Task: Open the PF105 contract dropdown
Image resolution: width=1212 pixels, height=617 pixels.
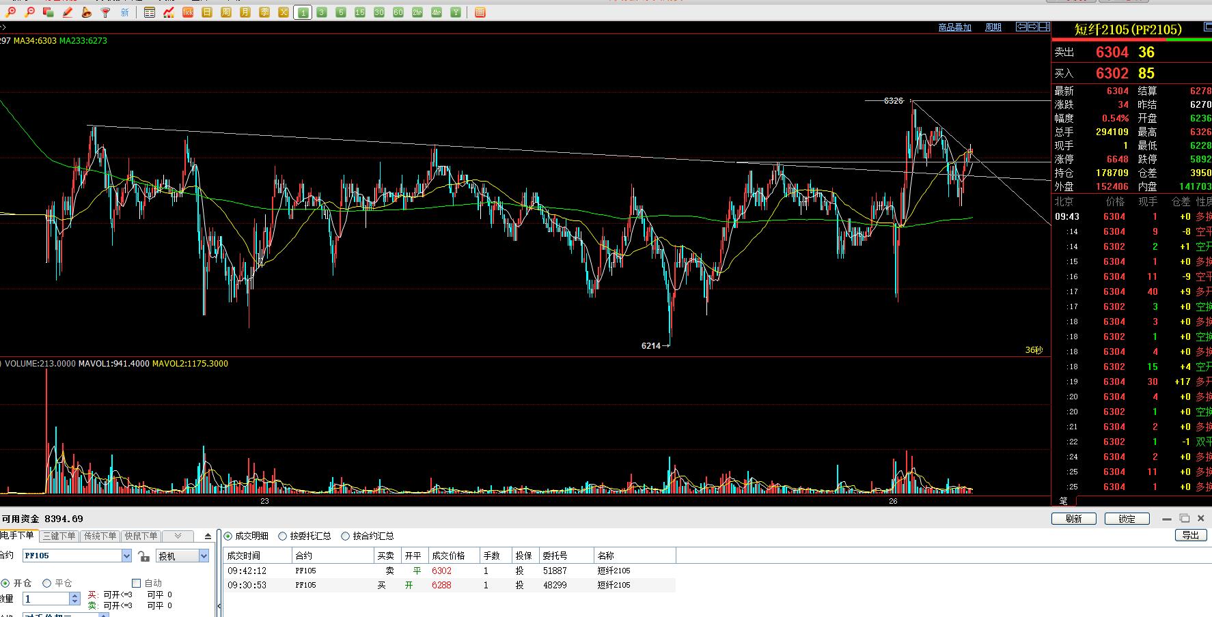Action: 126,556
